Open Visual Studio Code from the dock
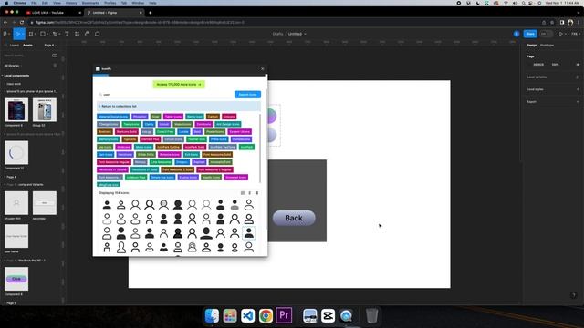Screen dimensions: 584x328 point(247,316)
